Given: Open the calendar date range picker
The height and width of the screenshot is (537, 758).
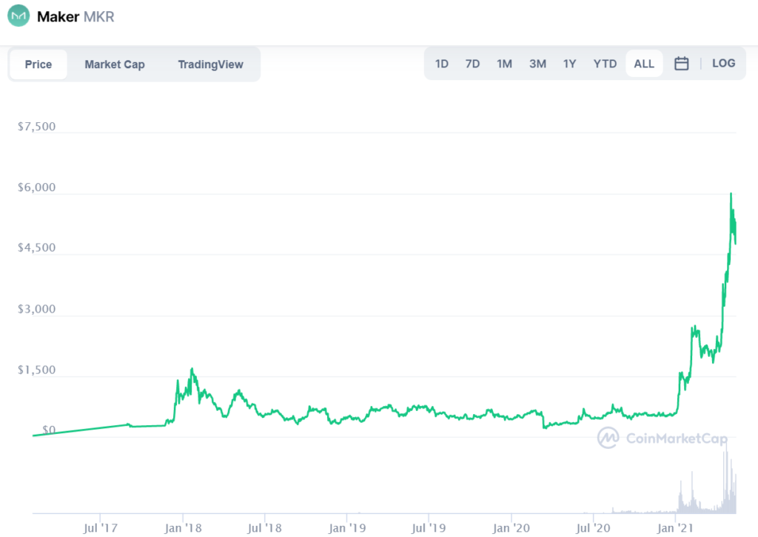Looking at the screenshot, I should (x=681, y=63).
